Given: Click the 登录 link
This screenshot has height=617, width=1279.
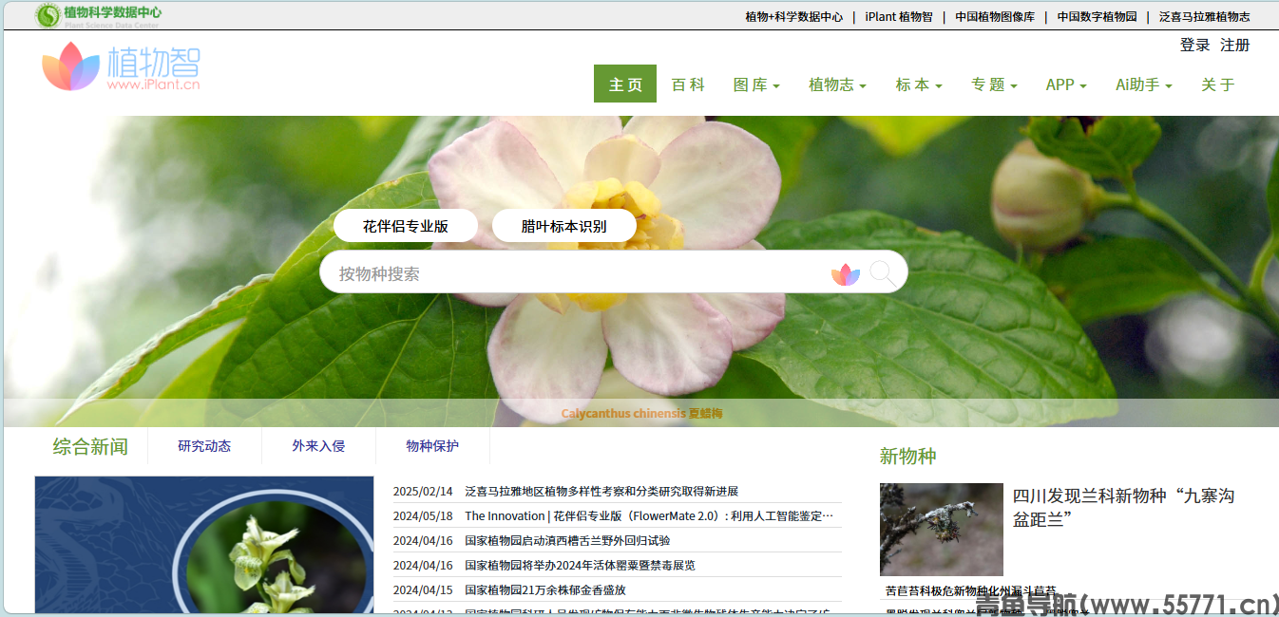Looking at the screenshot, I should tap(1195, 45).
